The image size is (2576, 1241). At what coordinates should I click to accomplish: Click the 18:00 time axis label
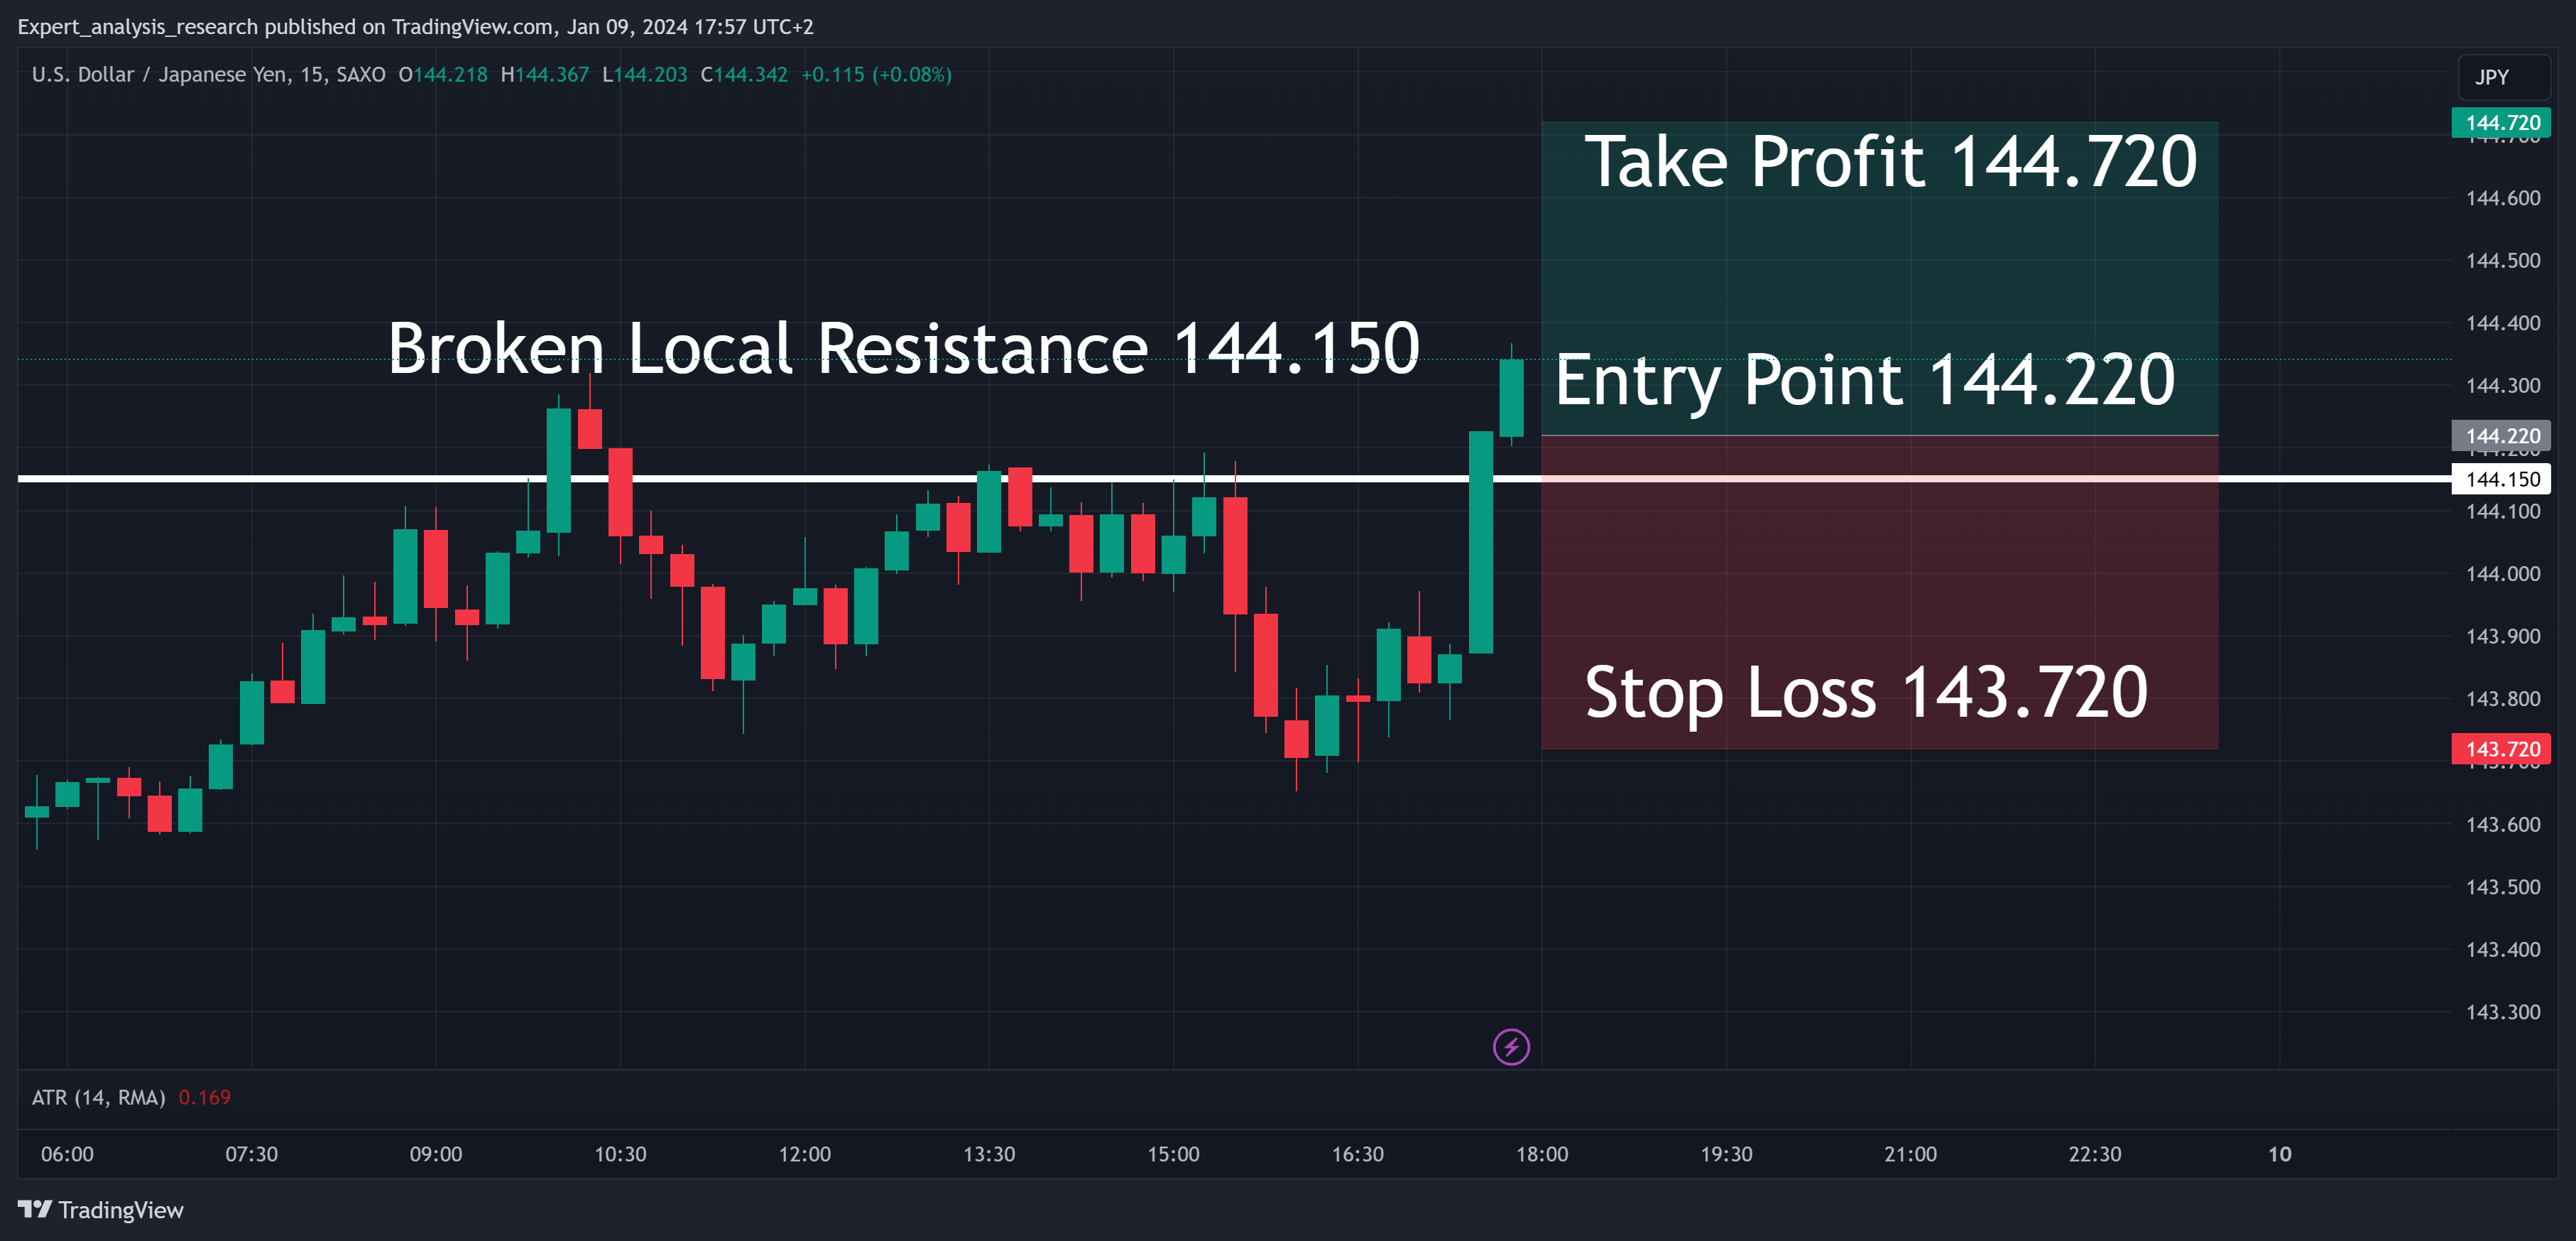(1542, 1154)
